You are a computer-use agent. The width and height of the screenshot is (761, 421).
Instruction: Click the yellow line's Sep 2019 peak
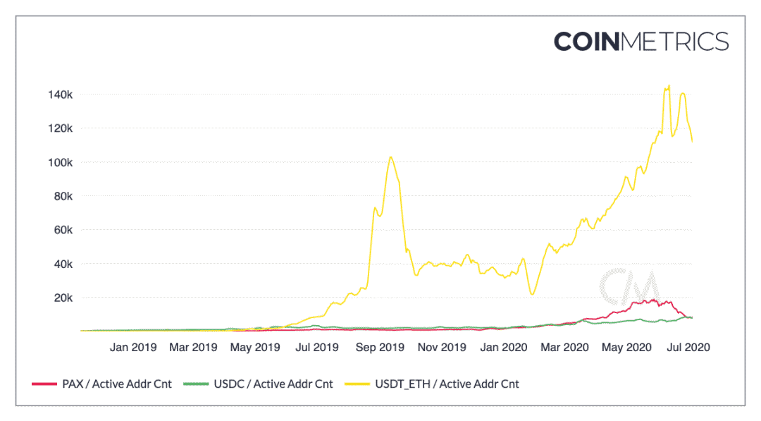coord(390,157)
